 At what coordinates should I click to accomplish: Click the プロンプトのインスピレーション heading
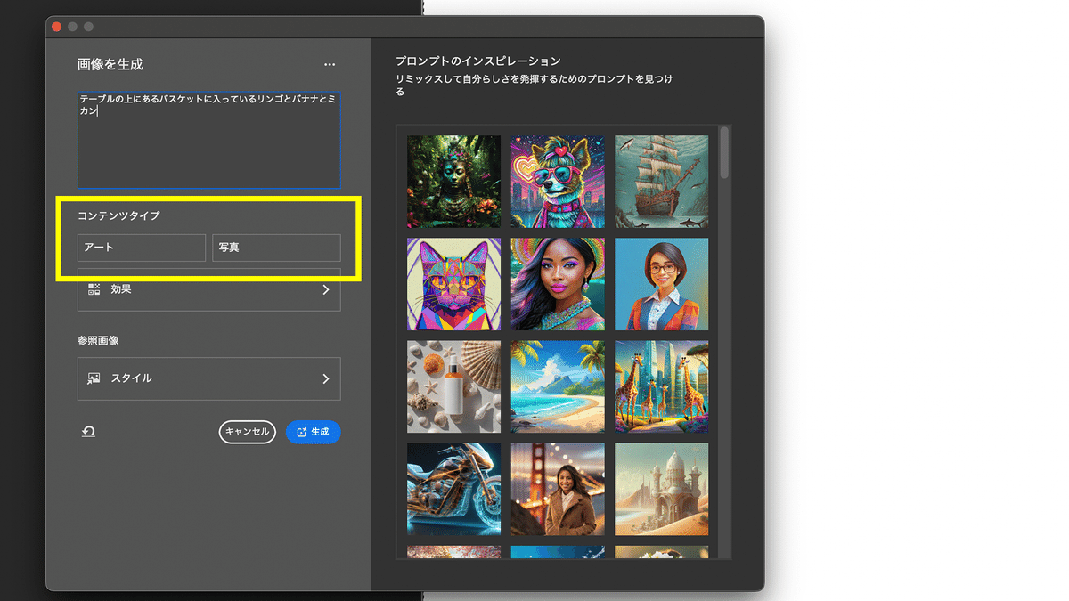click(x=478, y=61)
